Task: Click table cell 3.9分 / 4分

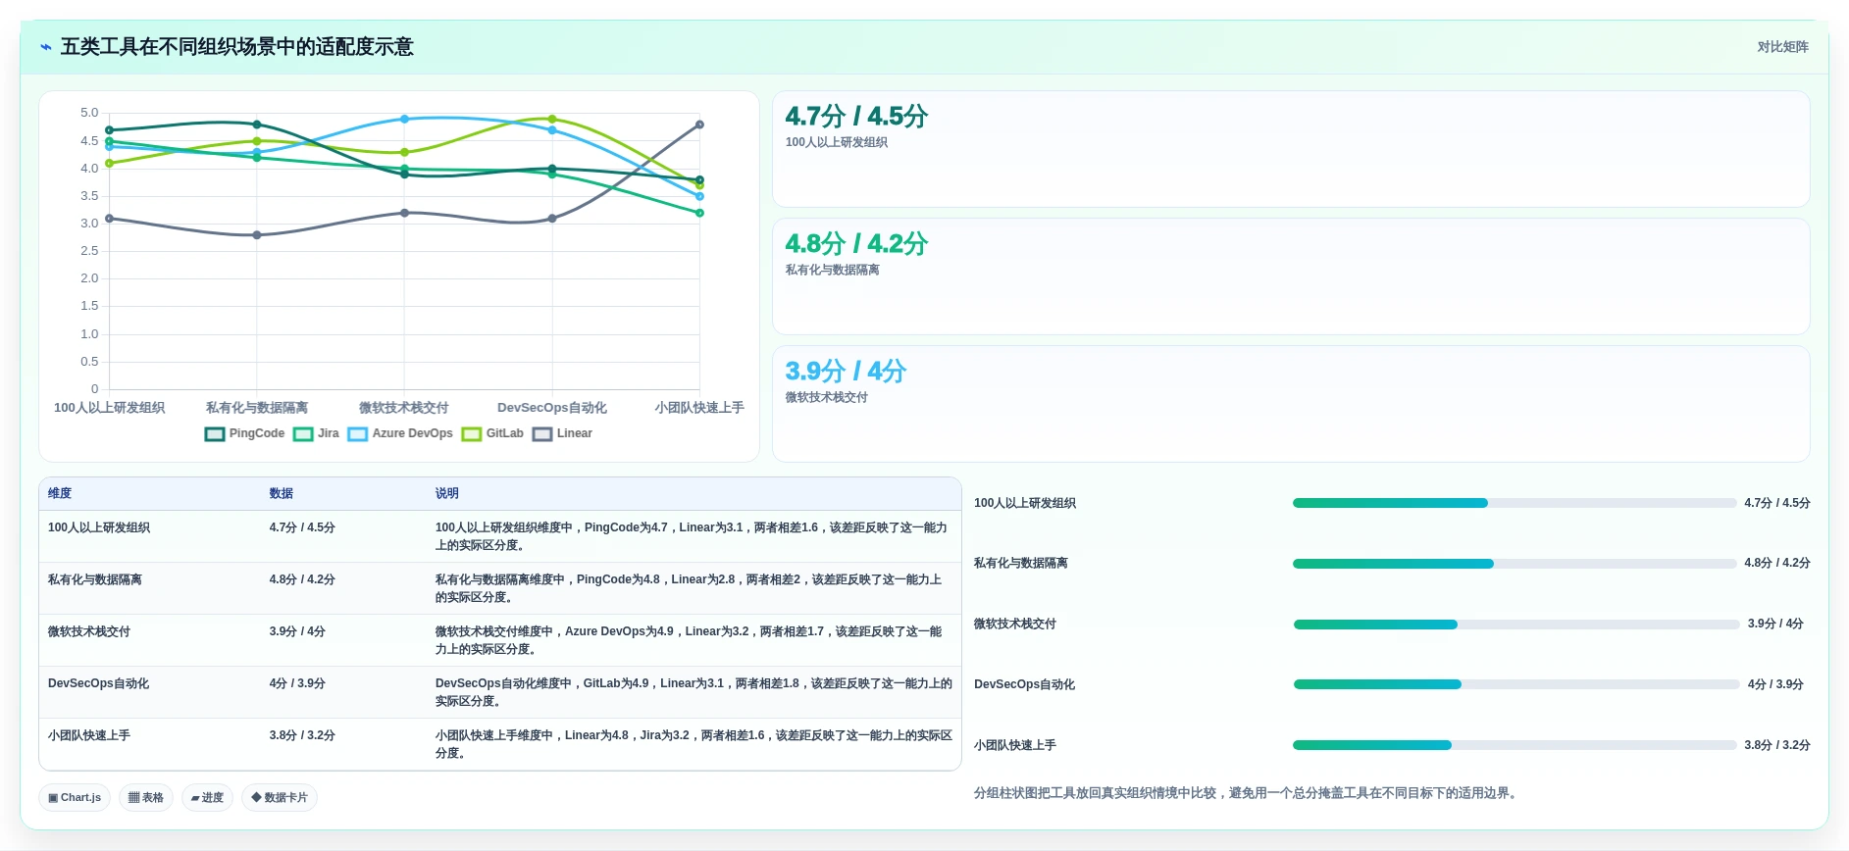Action: click(x=297, y=631)
